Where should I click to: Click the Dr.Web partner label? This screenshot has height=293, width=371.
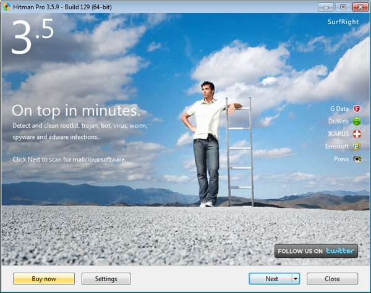[338, 122]
